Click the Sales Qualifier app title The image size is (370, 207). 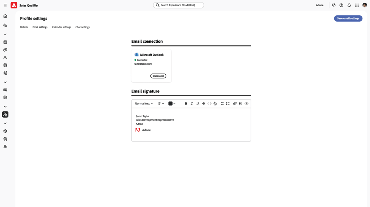29,5
